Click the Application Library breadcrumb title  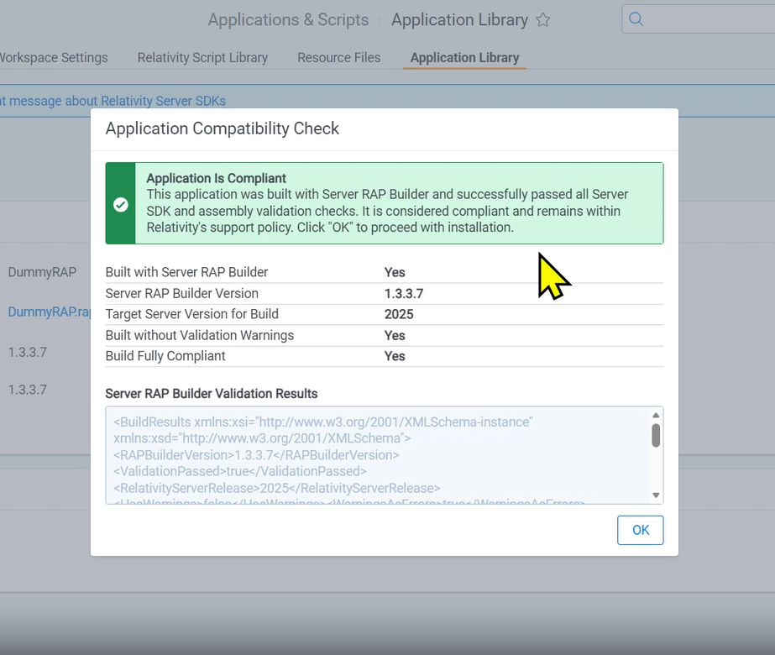459,20
